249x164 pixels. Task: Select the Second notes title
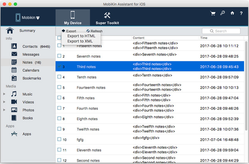(x=88, y=161)
